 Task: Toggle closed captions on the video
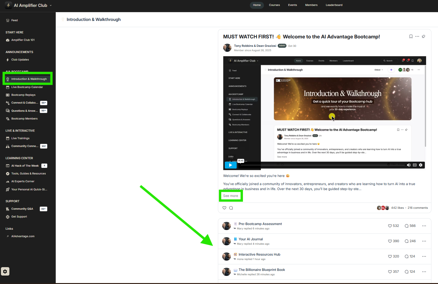pyautogui.click(x=415, y=165)
